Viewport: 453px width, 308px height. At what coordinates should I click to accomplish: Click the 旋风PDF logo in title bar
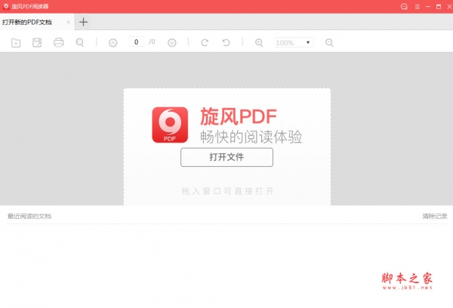point(6,7)
